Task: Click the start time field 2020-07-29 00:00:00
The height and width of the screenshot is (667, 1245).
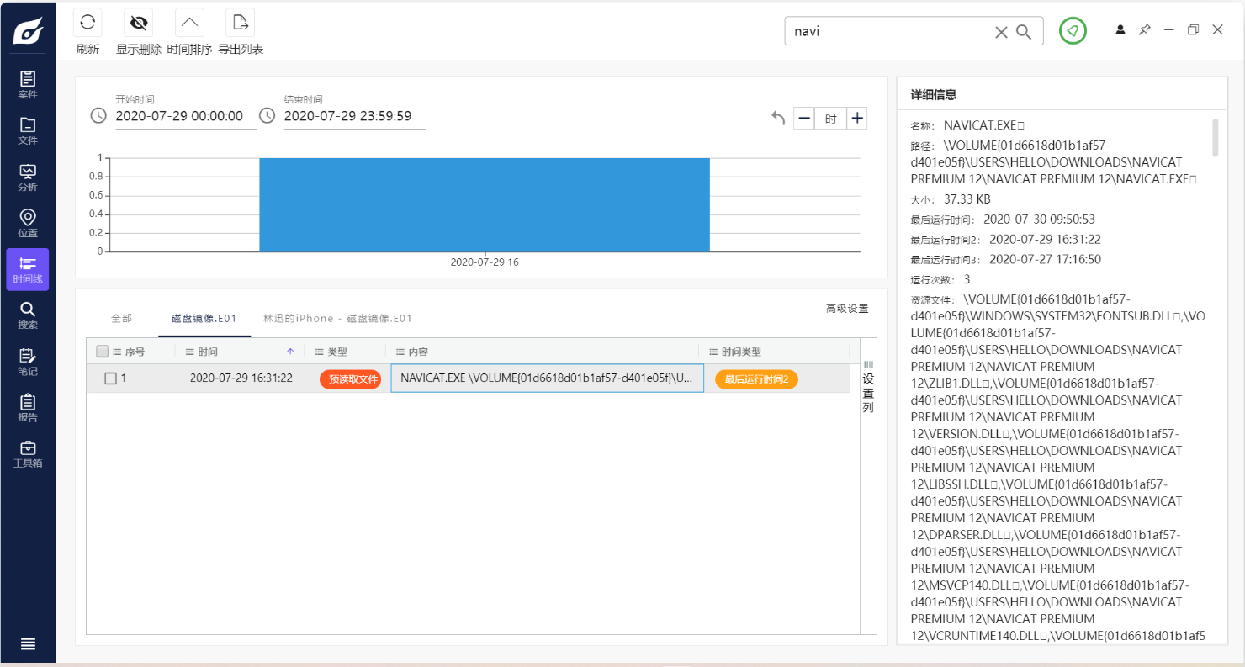Action: (184, 117)
